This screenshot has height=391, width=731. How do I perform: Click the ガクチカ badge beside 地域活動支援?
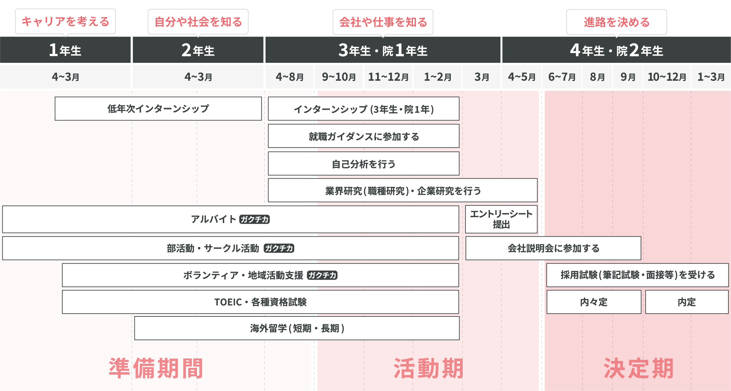point(322,275)
